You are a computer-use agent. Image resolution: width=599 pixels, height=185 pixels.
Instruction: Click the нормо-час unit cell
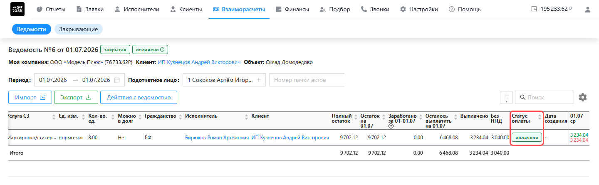(x=72, y=137)
